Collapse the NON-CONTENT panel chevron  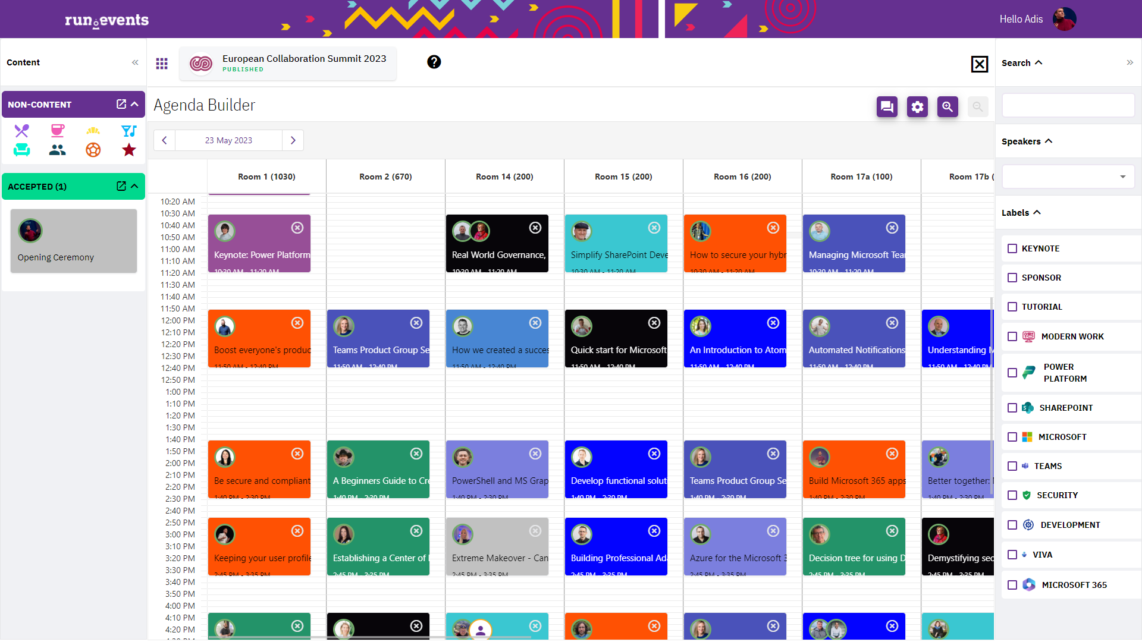click(x=135, y=104)
